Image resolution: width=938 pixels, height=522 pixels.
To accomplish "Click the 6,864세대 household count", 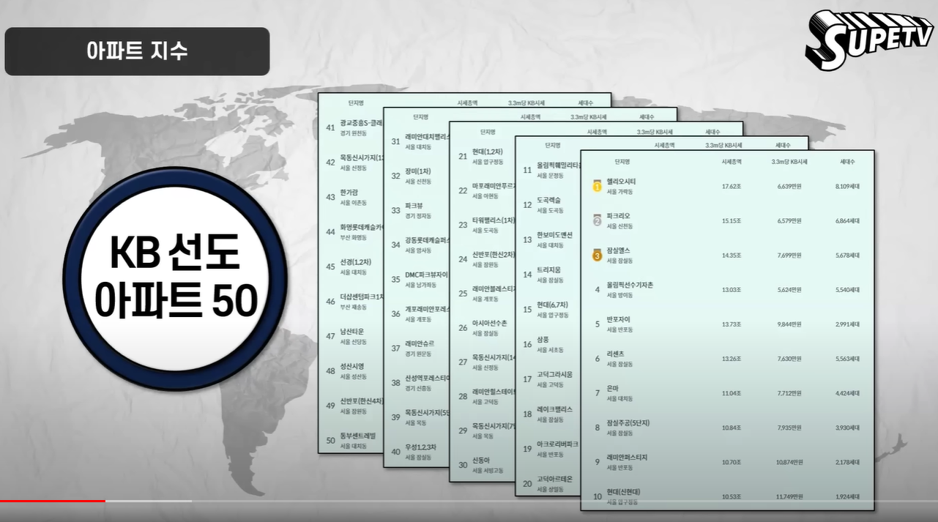I will 847,220.
